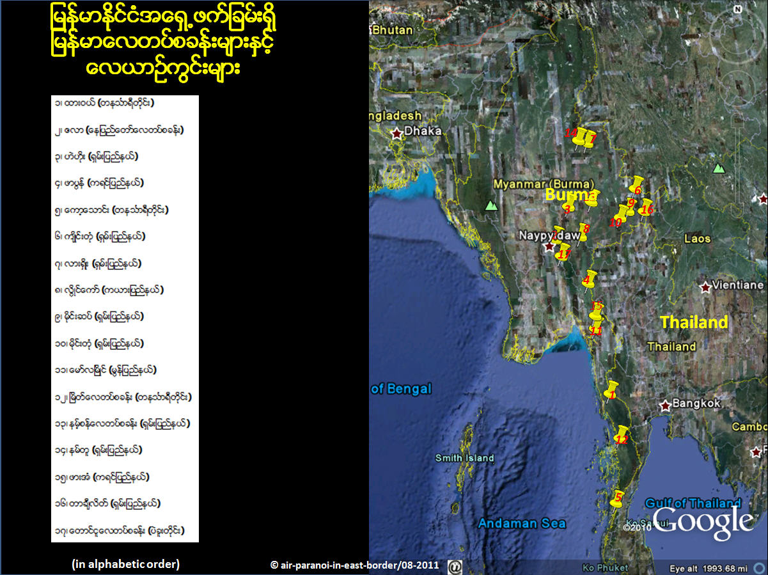The width and height of the screenshot is (768, 575).
Task: Click placemark pin 7 beside pin 14
Action: (x=589, y=139)
